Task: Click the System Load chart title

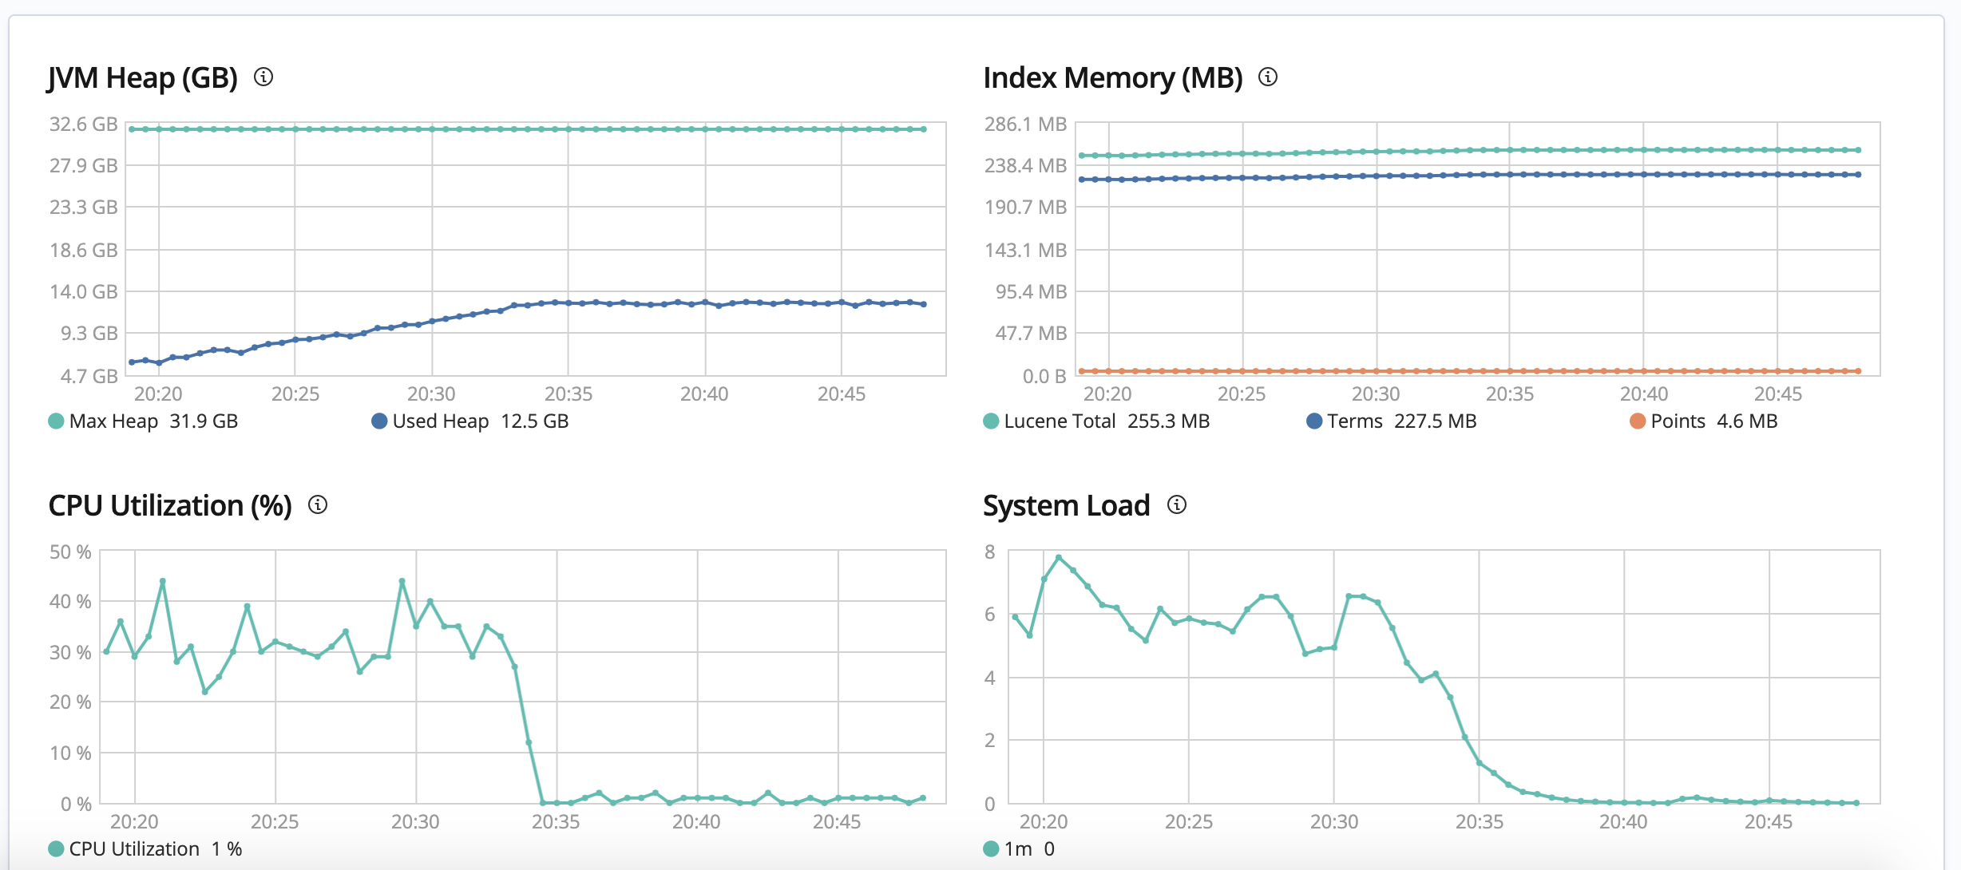Action: click(x=1067, y=506)
